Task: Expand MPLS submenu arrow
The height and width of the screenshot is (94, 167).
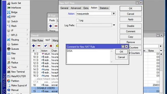Action: (x=27, y=35)
